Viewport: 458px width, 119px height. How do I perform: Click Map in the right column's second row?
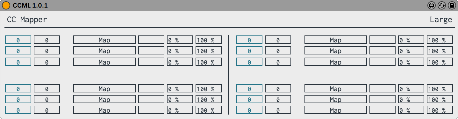coord(336,50)
